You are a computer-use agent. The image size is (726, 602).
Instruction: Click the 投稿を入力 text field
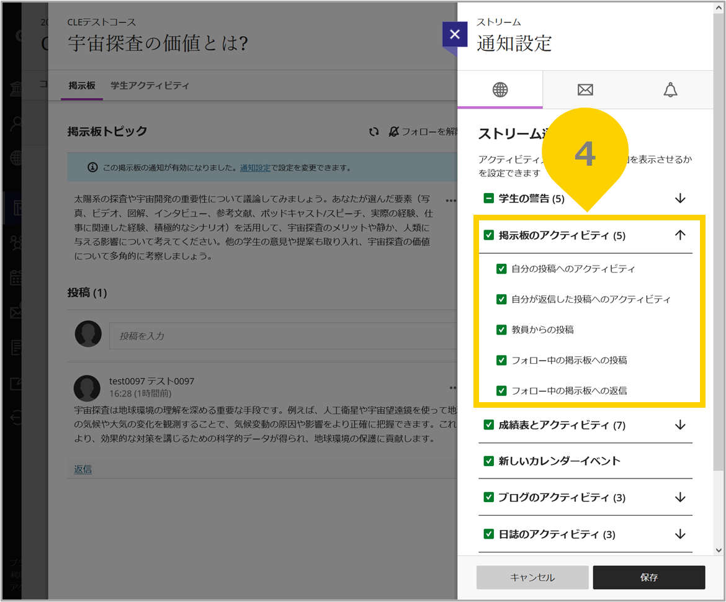[283, 336]
